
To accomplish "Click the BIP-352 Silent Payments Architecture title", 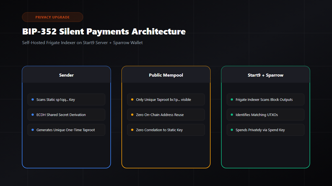I will point(104,31).
